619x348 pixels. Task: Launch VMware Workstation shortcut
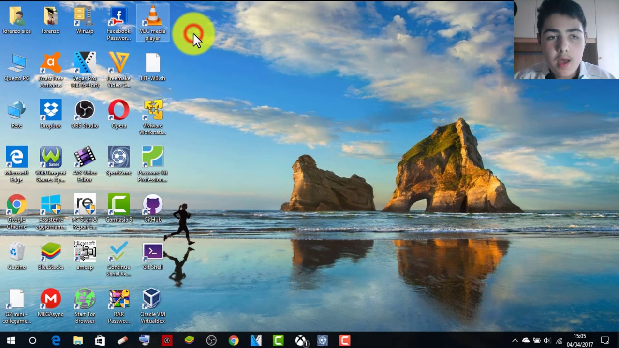tap(153, 118)
